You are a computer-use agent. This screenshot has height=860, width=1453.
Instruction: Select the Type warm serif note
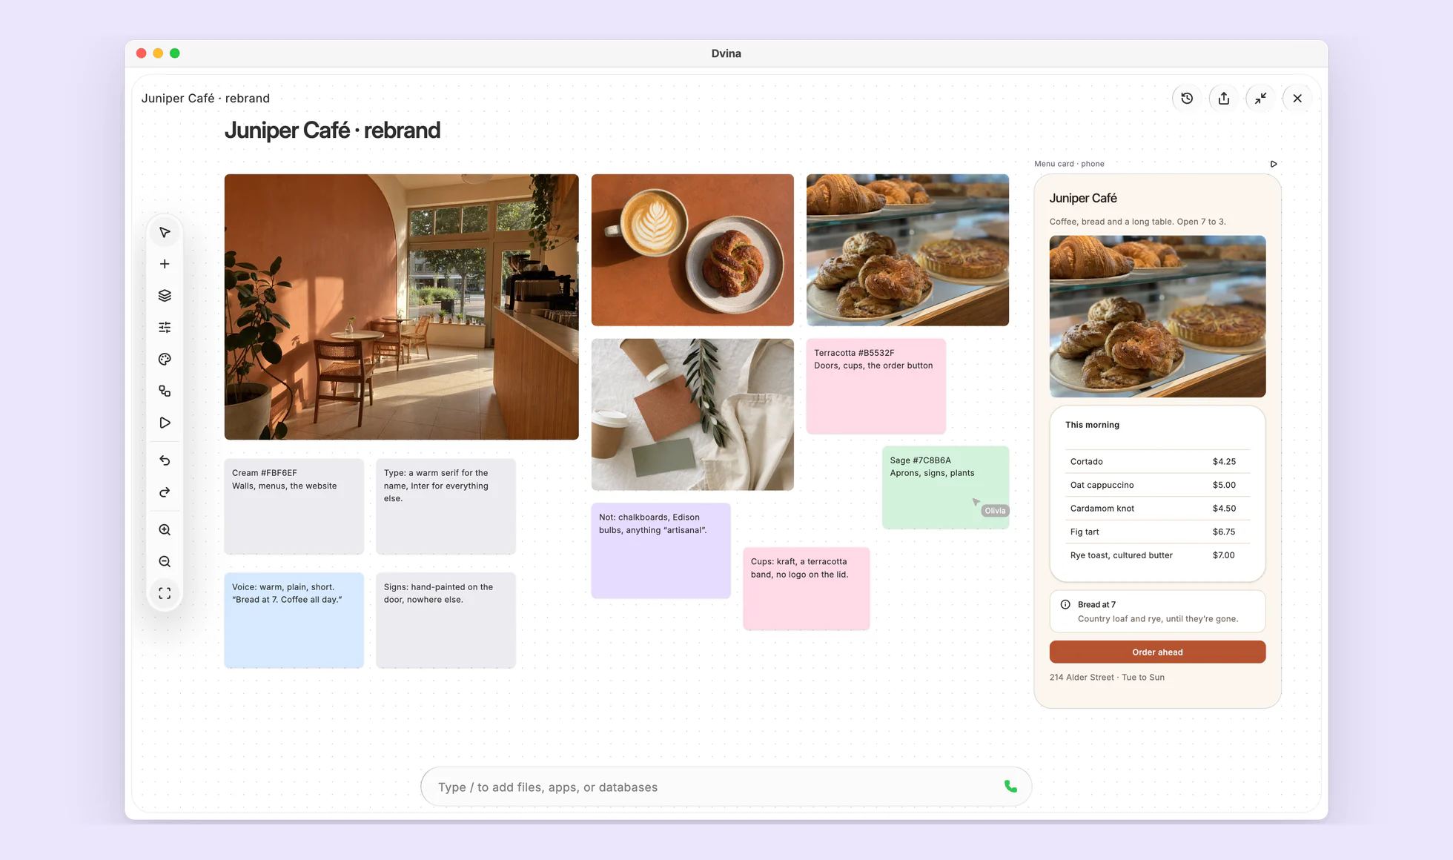pos(446,506)
